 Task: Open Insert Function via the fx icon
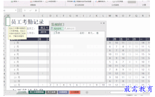36,10
